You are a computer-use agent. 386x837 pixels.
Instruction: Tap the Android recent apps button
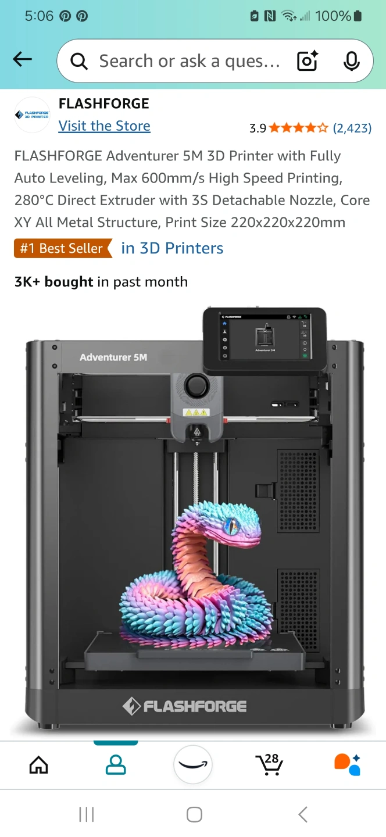(86, 814)
